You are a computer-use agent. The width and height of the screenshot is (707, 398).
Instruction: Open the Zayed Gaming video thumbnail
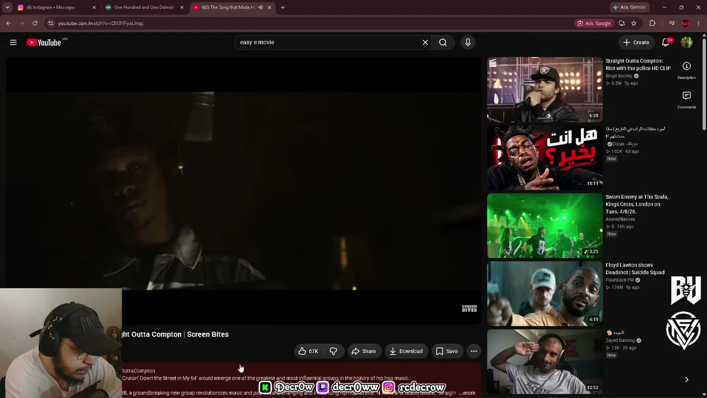point(545,362)
